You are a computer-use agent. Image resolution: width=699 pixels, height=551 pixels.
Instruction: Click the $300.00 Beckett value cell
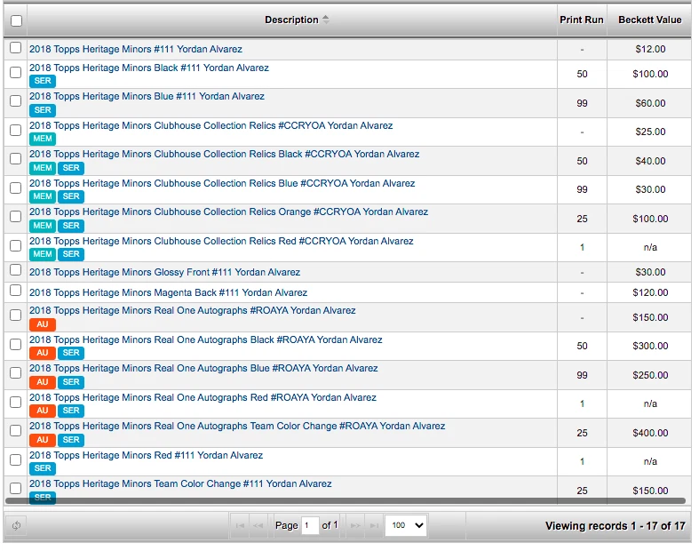coord(650,346)
